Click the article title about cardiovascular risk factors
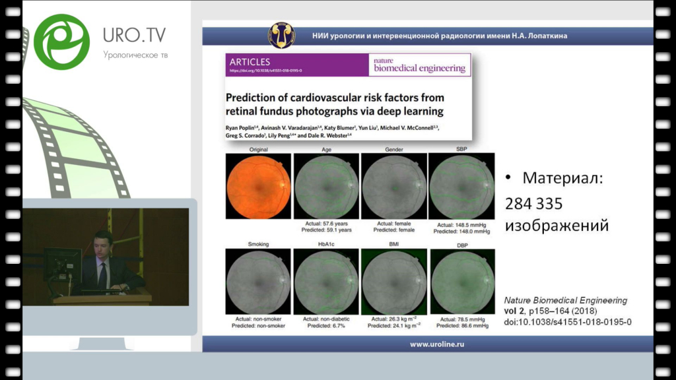The width and height of the screenshot is (676, 380). tap(335, 104)
